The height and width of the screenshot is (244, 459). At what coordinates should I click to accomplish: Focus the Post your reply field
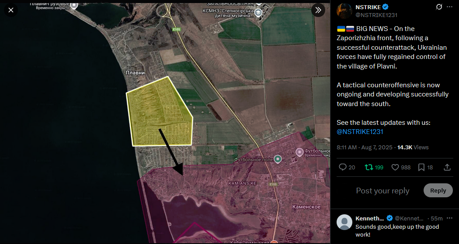(x=382, y=191)
